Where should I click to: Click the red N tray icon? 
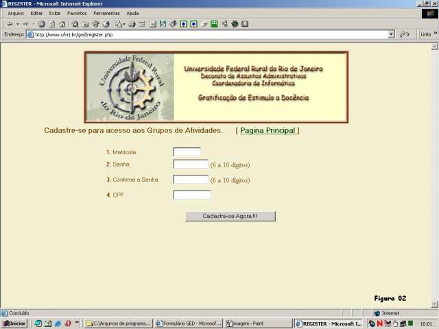coord(379,324)
